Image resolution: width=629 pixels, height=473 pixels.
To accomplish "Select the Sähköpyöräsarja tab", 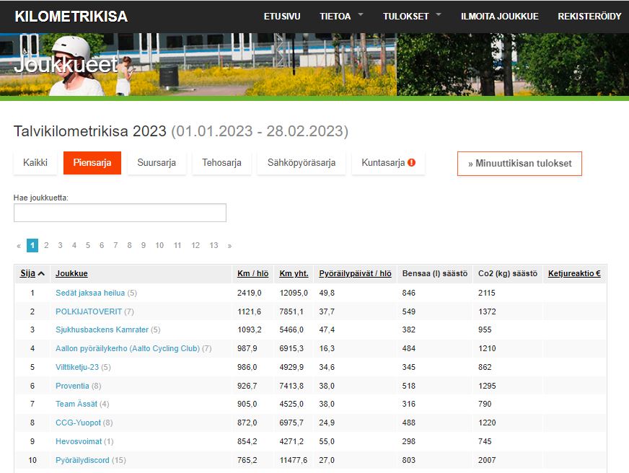I will [301, 163].
